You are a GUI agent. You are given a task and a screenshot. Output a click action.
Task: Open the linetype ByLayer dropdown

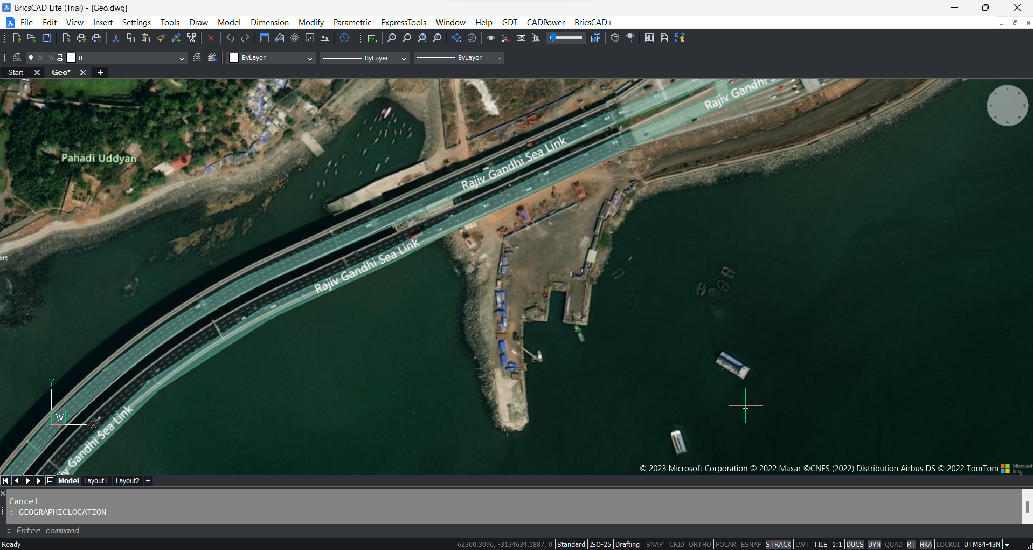click(x=404, y=58)
